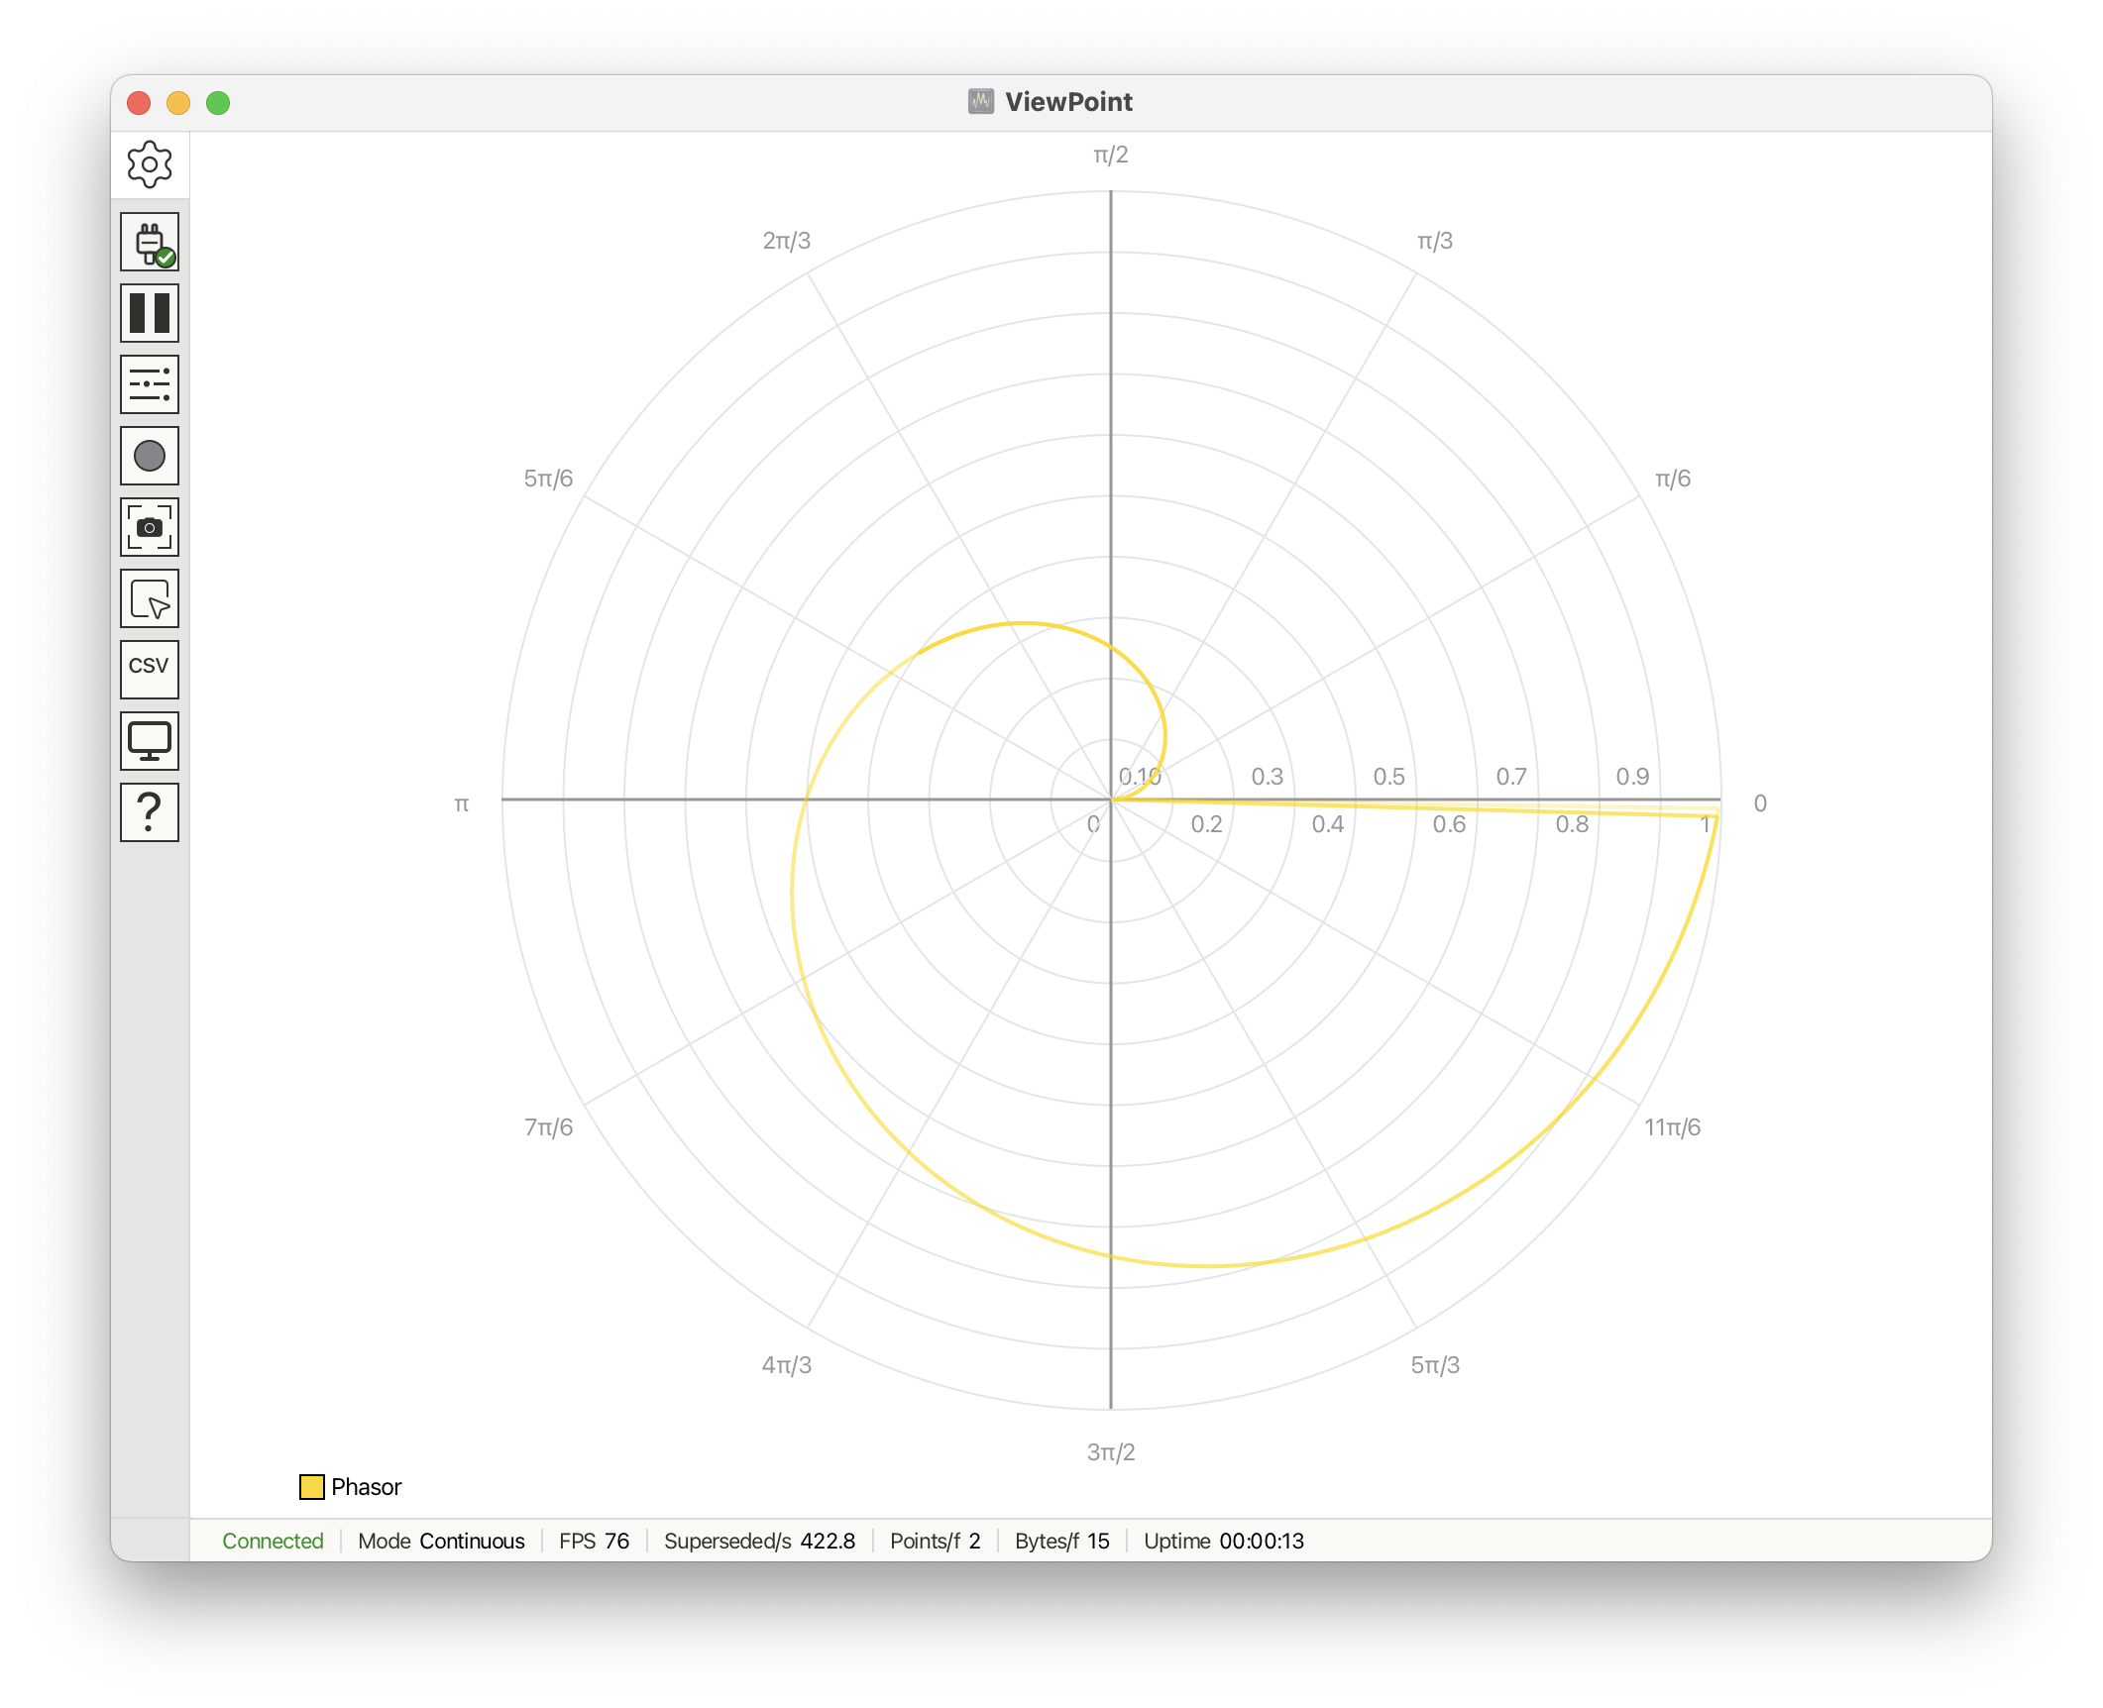This screenshot has width=2103, height=1708.
Task: Open the sliders options panel
Action: click(150, 384)
